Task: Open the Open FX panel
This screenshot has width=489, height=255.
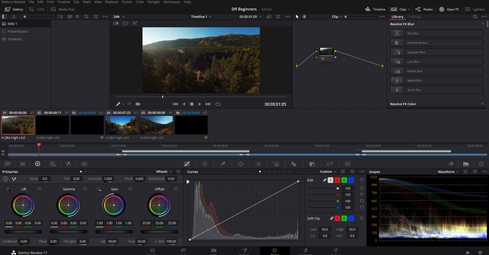Action: pos(449,10)
